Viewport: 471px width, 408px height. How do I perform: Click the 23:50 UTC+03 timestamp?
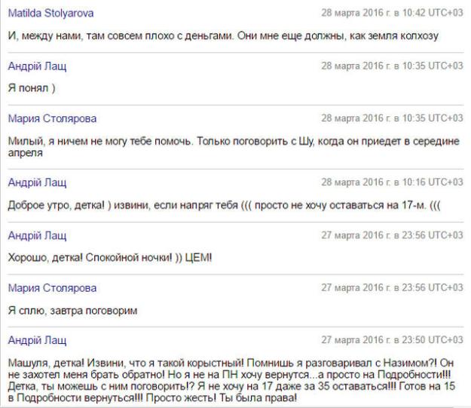pyautogui.click(x=392, y=340)
